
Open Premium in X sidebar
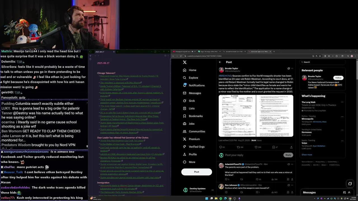[x=191, y=139]
